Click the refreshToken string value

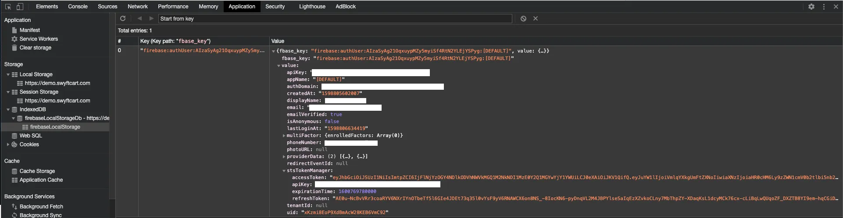click(586, 199)
